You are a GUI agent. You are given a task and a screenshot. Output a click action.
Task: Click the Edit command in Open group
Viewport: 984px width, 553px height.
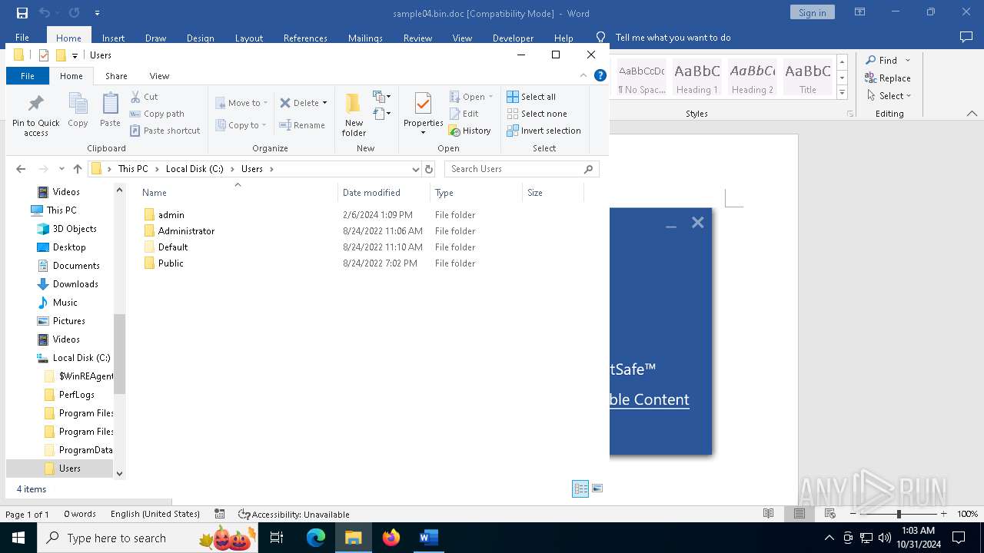464,114
